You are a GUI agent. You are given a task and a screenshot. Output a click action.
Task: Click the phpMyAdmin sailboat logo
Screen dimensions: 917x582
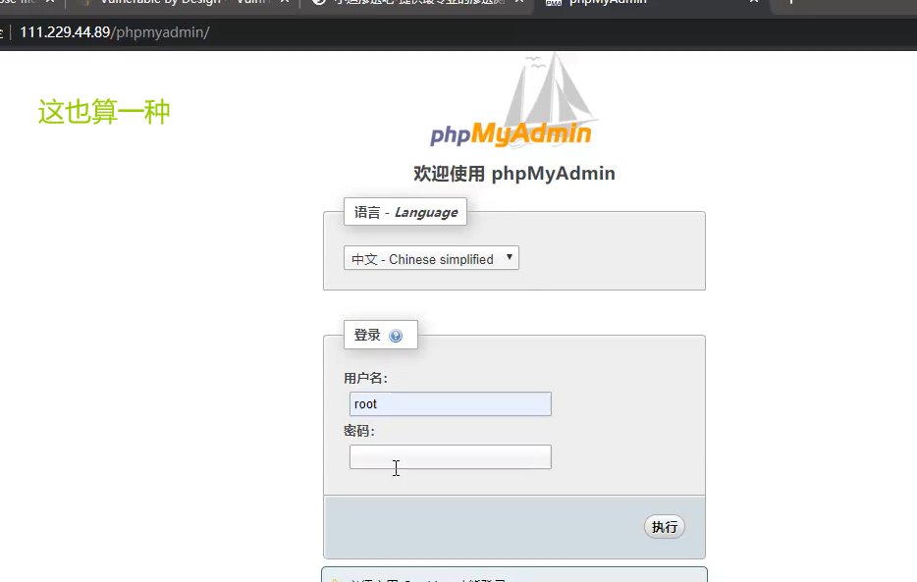(x=512, y=100)
